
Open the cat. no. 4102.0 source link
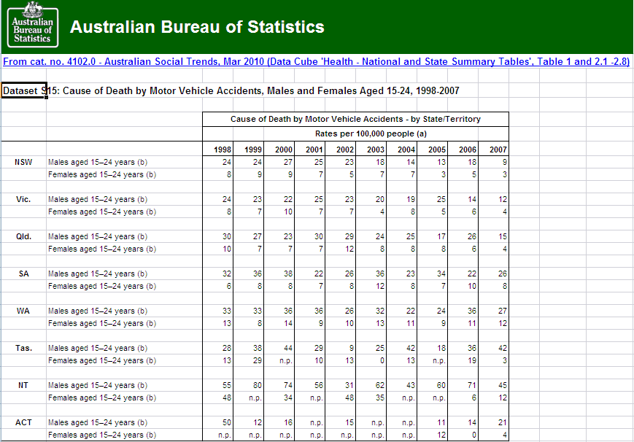[316, 62]
